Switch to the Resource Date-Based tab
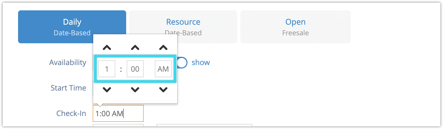Viewport: 443px width, 129px height. (183, 27)
